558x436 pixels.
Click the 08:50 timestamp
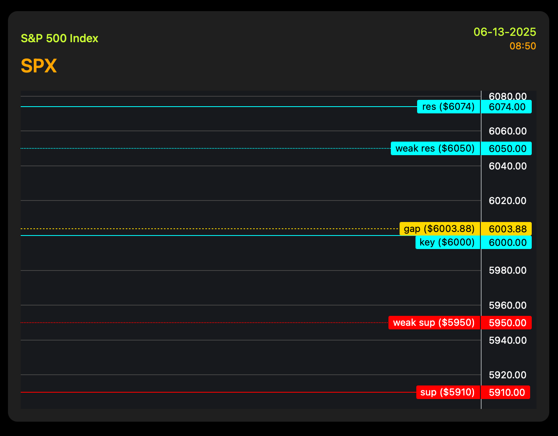pyautogui.click(x=523, y=46)
